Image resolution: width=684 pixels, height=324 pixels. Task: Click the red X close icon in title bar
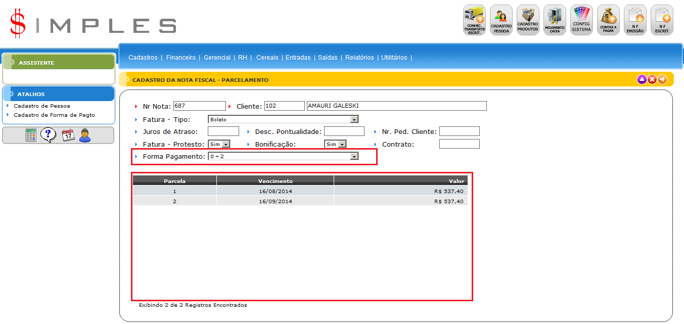[x=652, y=79]
